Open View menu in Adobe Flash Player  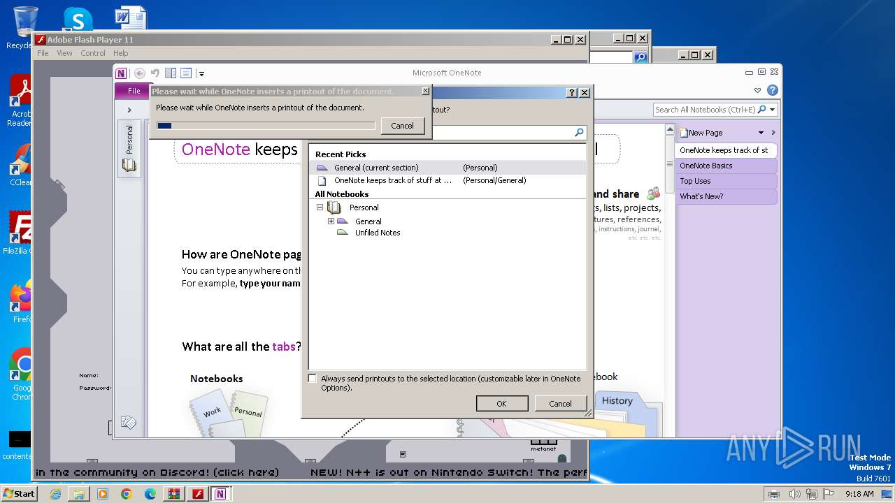tap(64, 53)
